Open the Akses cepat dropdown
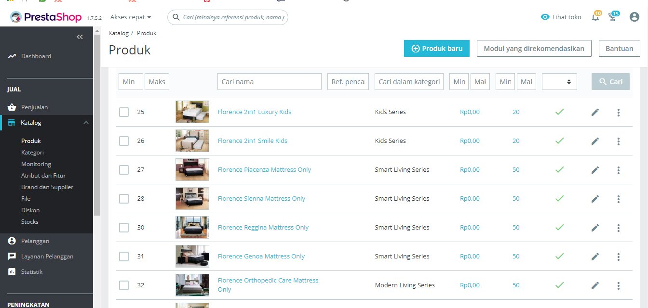 pos(131,17)
